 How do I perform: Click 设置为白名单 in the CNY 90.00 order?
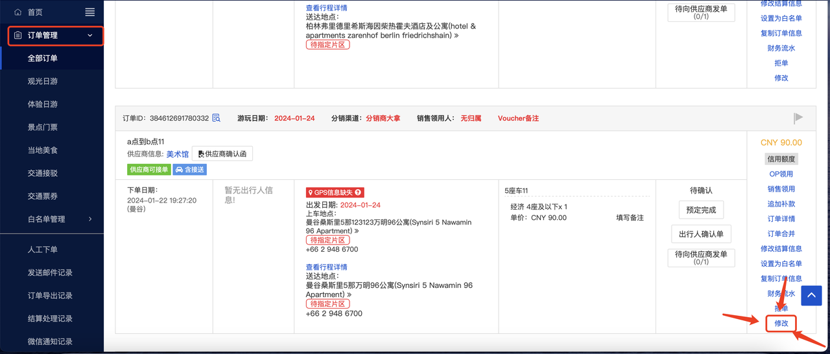[781, 263]
